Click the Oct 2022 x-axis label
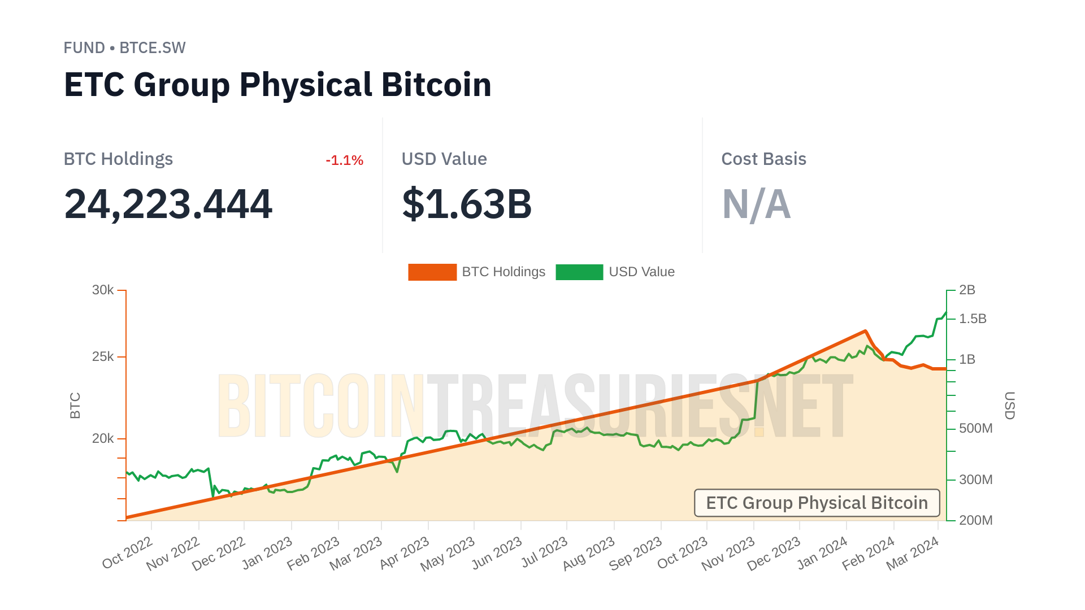 tap(128, 552)
